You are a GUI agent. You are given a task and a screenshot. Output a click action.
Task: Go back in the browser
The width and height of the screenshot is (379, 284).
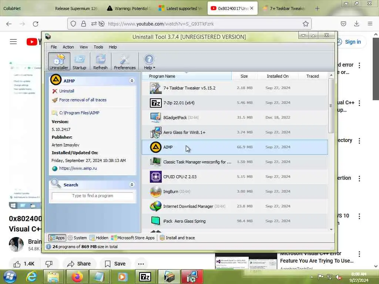click(9, 24)
